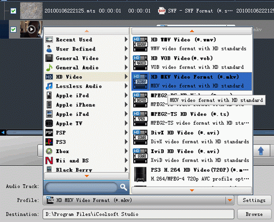The height and width of the screenshot is (222, 274).
Task: Select HD WMV Video (*.wmv) format
Action: [192, 44]
